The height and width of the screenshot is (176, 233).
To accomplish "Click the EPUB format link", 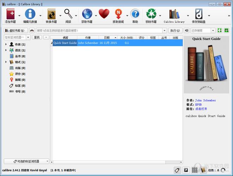I will [x=198, y=105].
